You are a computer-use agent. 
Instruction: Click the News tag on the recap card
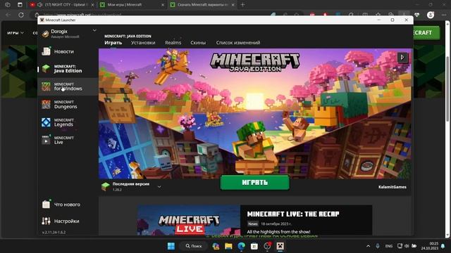click(x=253, y=223)
